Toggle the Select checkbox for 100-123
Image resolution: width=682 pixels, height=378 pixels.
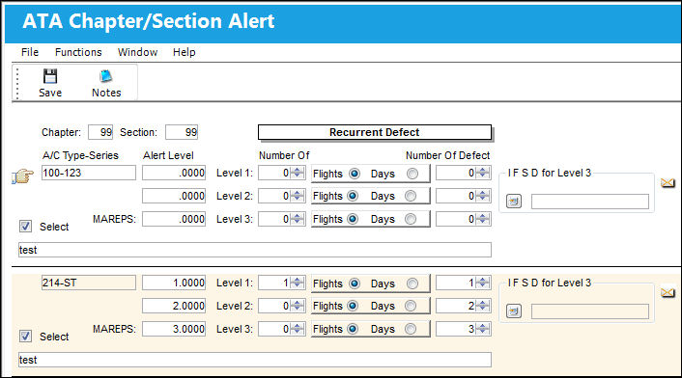[x=25, y=226]
